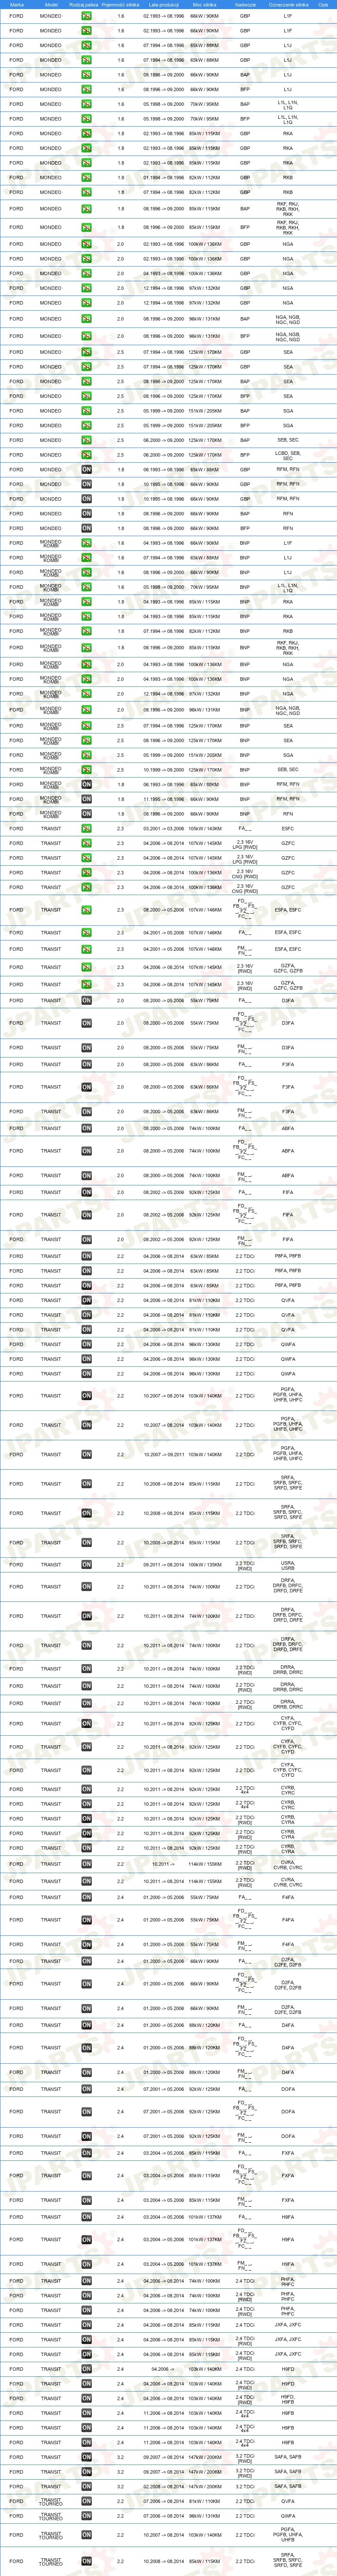Click the petrol icon in the Mondeo SGA row with BAP body
This screenshot has width=337, height=2576.
coord(87,411)
